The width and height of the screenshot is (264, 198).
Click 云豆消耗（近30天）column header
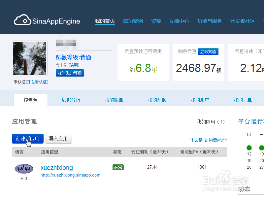(150, 152)
